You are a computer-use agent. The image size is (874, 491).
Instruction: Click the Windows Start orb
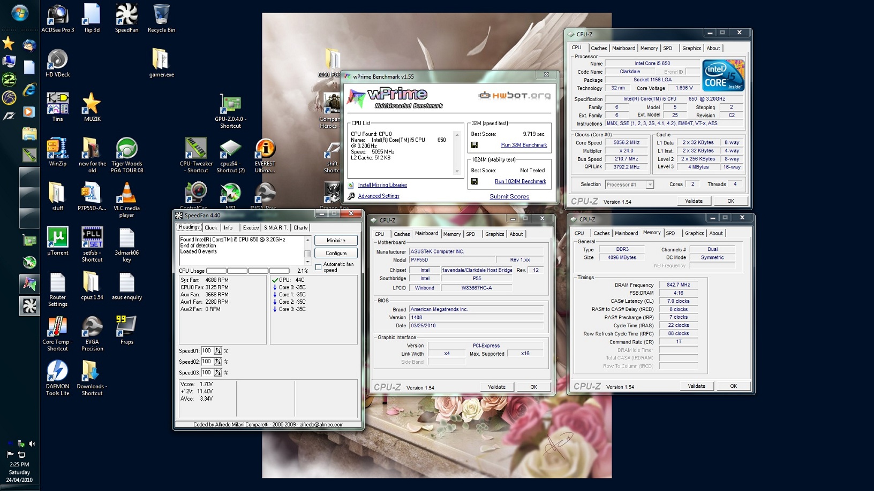coord(20,13)
